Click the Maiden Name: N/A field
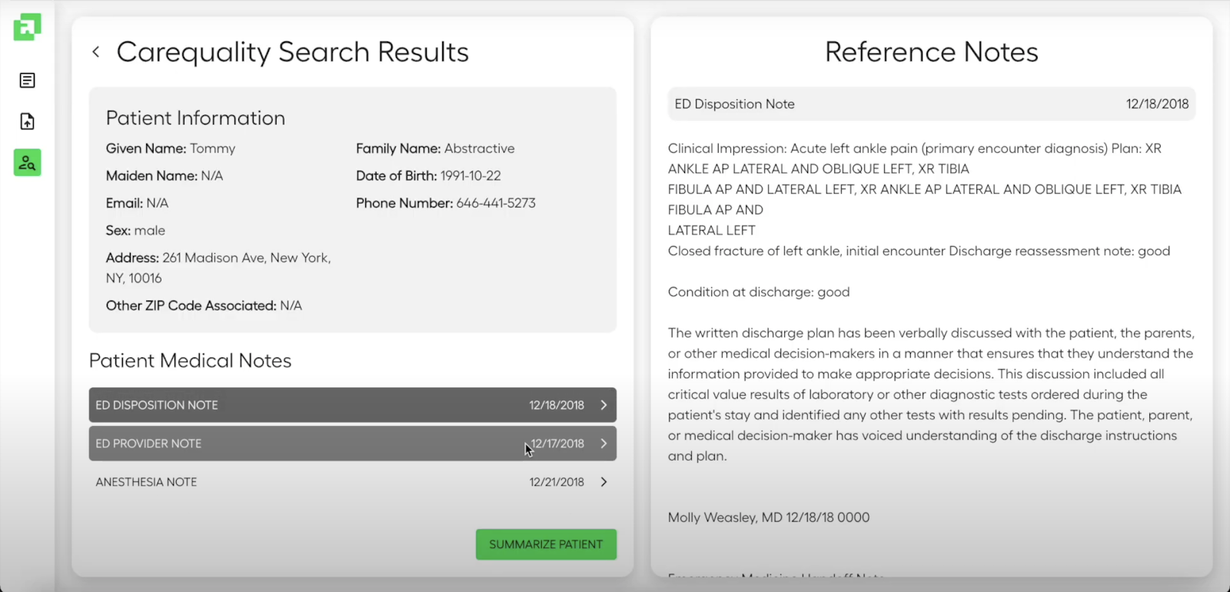 (165, 176)
